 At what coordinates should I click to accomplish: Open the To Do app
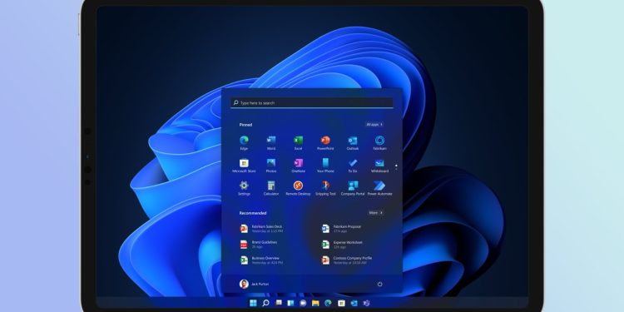click(353, 166)
